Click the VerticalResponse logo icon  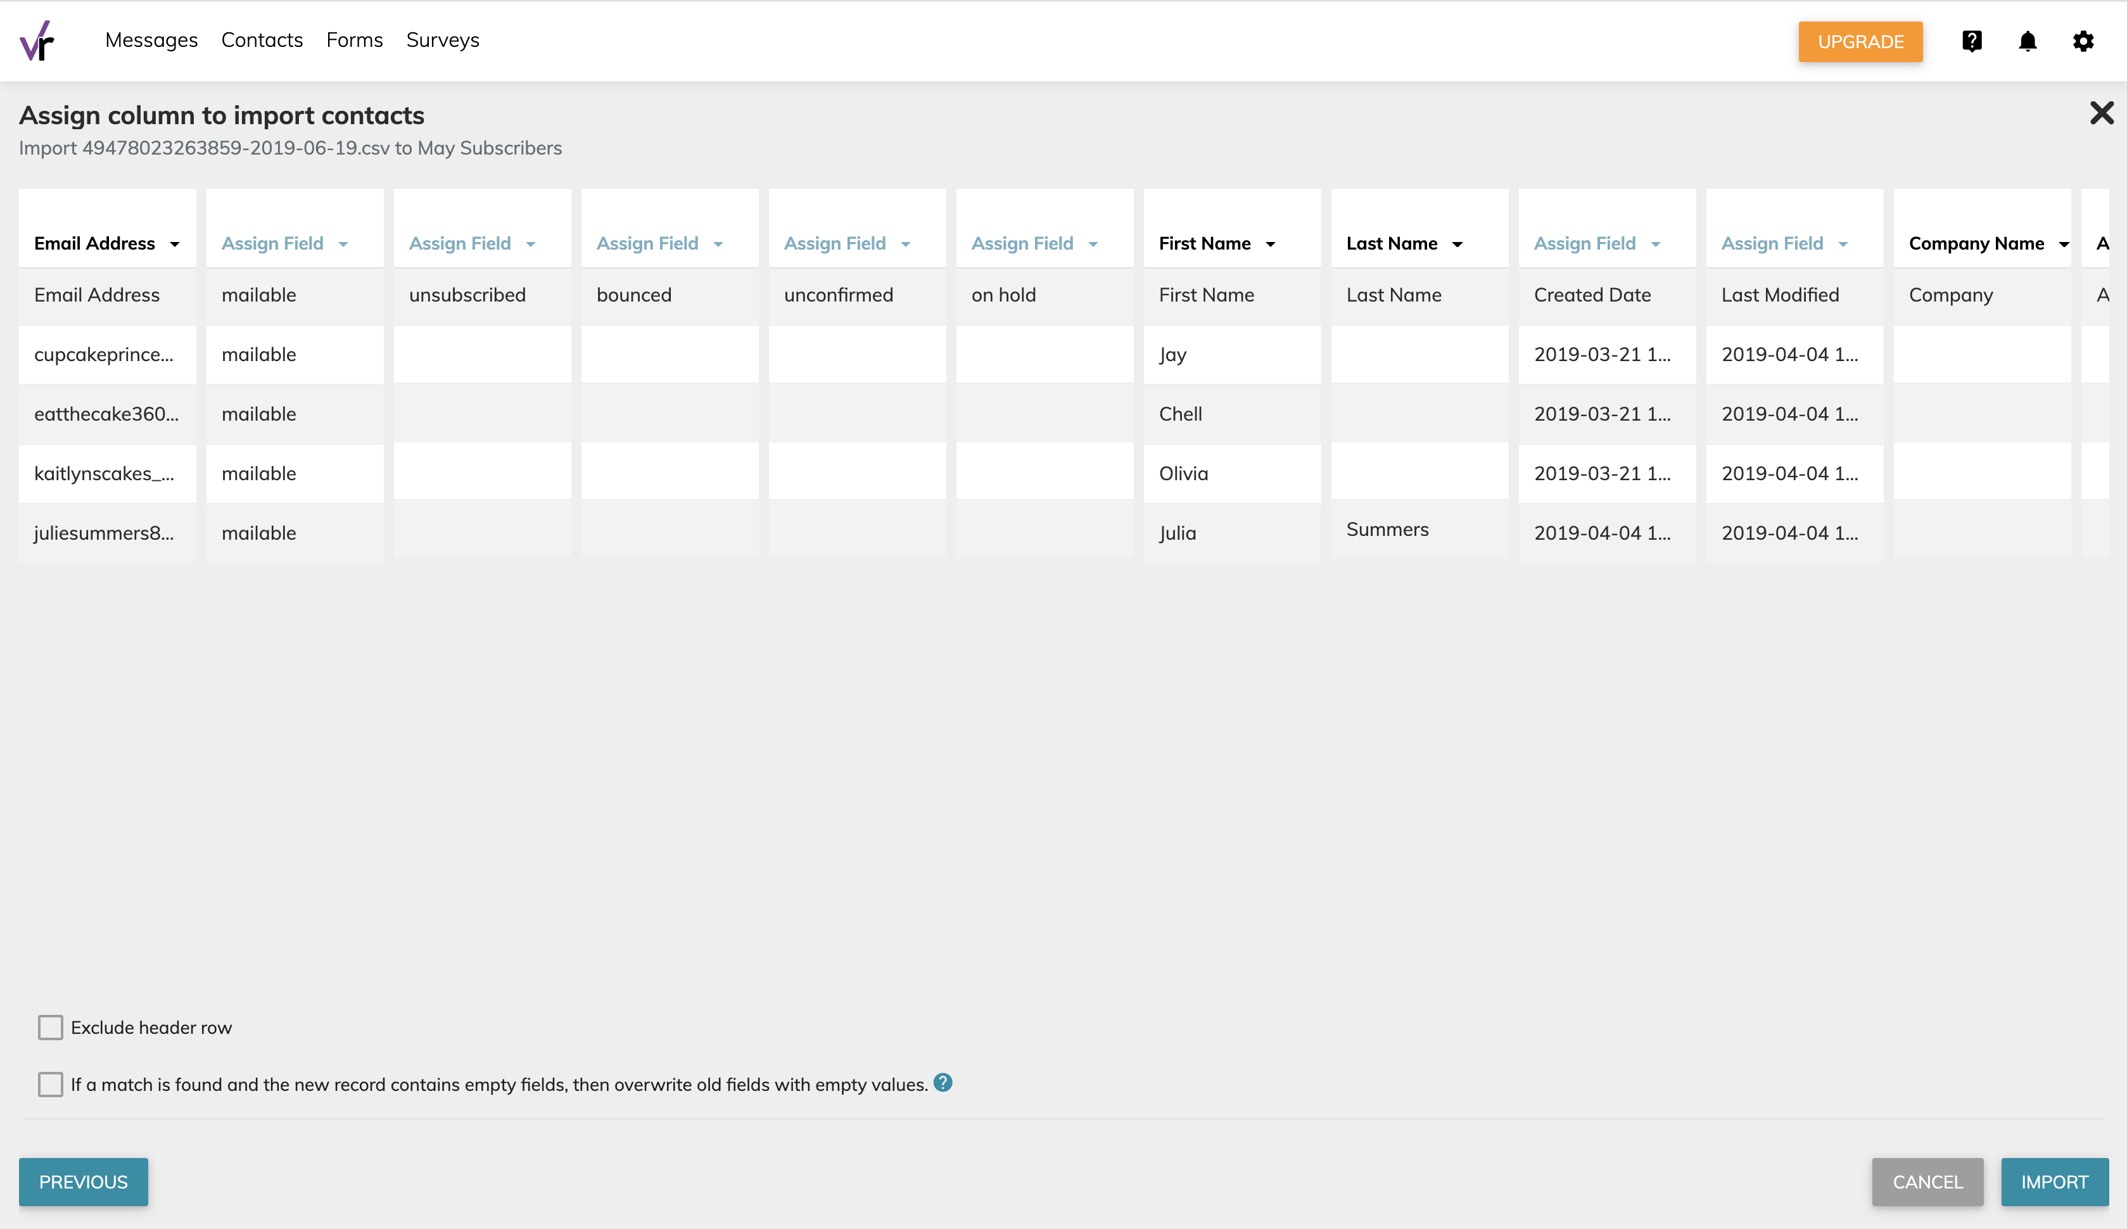(37, 41)
